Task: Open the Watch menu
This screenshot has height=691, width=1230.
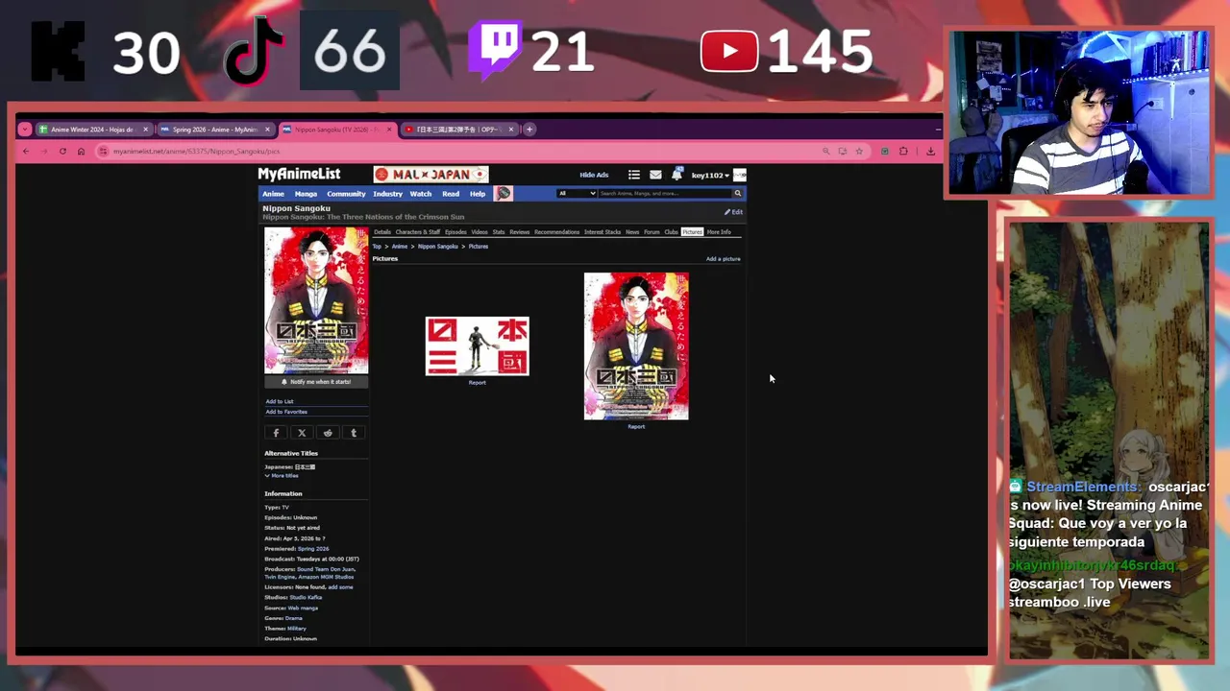Action: tap(421, 194)
